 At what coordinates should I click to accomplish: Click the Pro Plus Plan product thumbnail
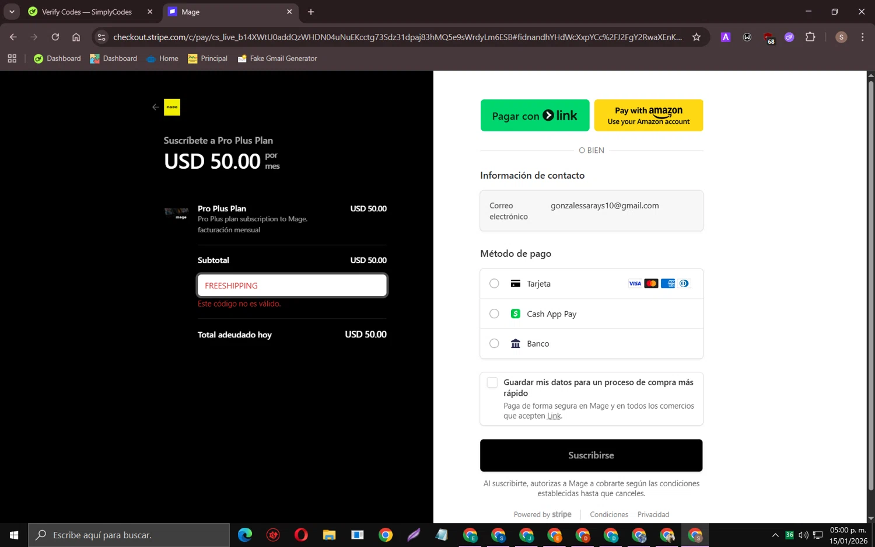176,213
